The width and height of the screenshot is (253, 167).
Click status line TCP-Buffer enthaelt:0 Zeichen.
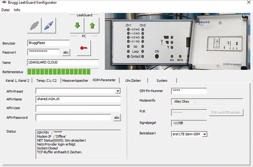(60, 152)
